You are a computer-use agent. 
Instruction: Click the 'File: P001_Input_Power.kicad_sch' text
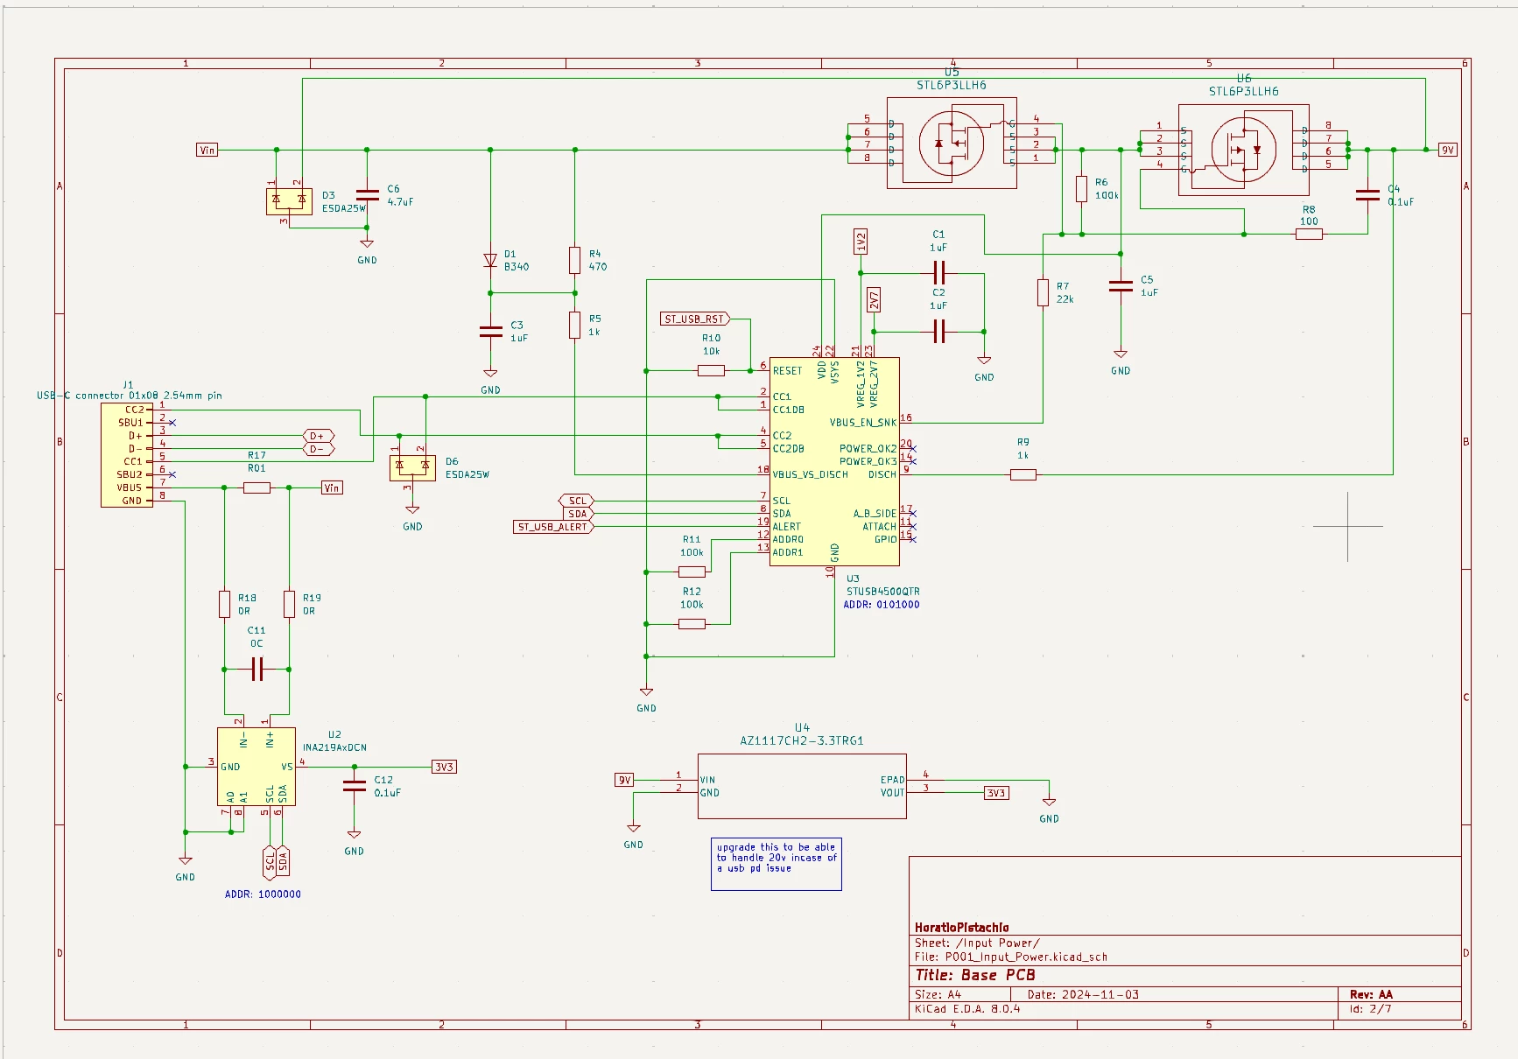point(1011,957)
